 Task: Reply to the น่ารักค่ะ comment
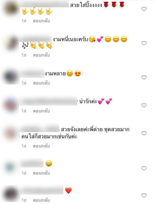tap(41, 111)
